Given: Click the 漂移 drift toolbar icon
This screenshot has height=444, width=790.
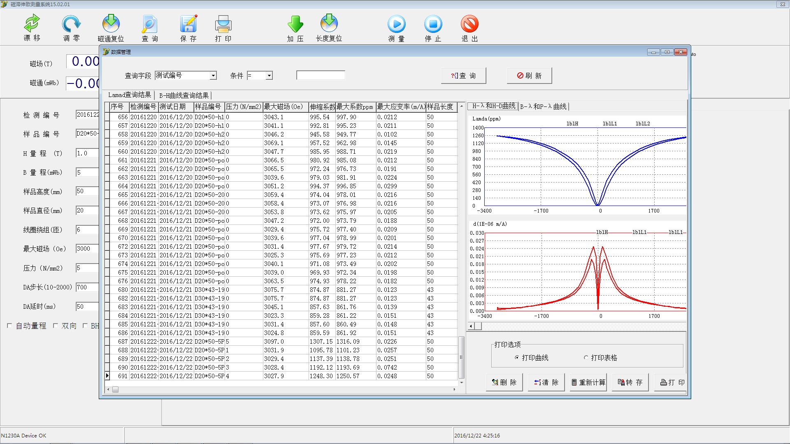Looking at the screenshot, I should [x=32, y=24].
